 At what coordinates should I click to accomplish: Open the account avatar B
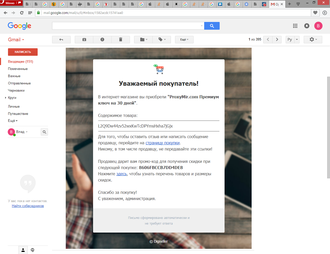[318, 26]
